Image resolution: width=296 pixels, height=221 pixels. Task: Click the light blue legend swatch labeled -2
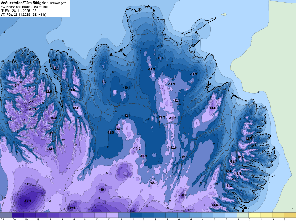(x=231, y=215)
